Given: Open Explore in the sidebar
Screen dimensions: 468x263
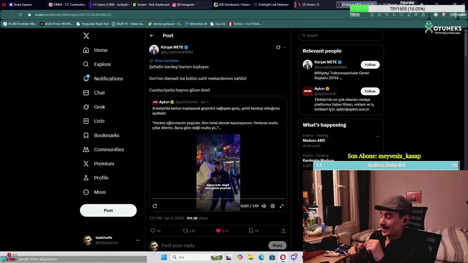Looking at the screenshot, I should click(x=97, y=64).
